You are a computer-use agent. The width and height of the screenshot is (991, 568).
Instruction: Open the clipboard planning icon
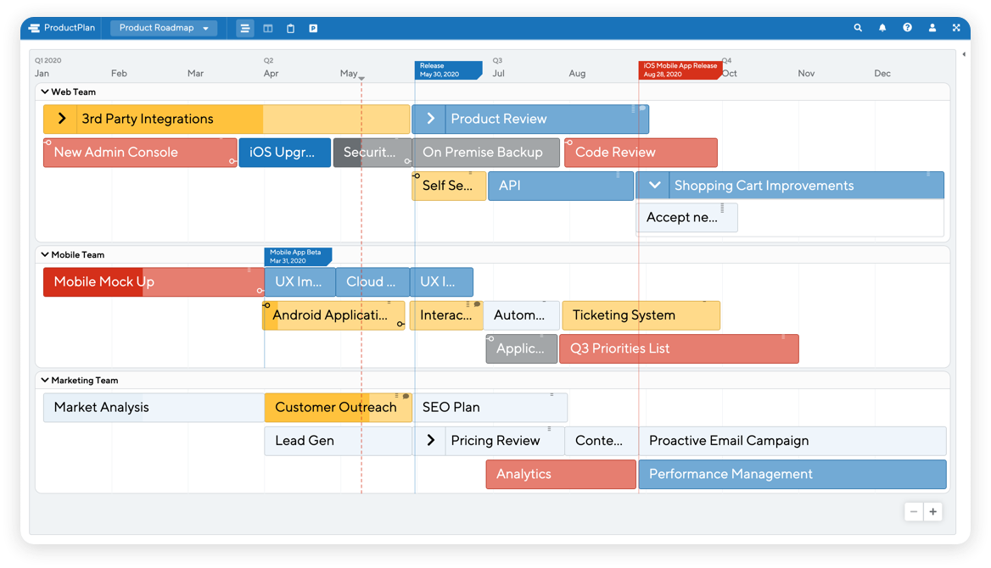pyautogui.click(x=289, y=27)
